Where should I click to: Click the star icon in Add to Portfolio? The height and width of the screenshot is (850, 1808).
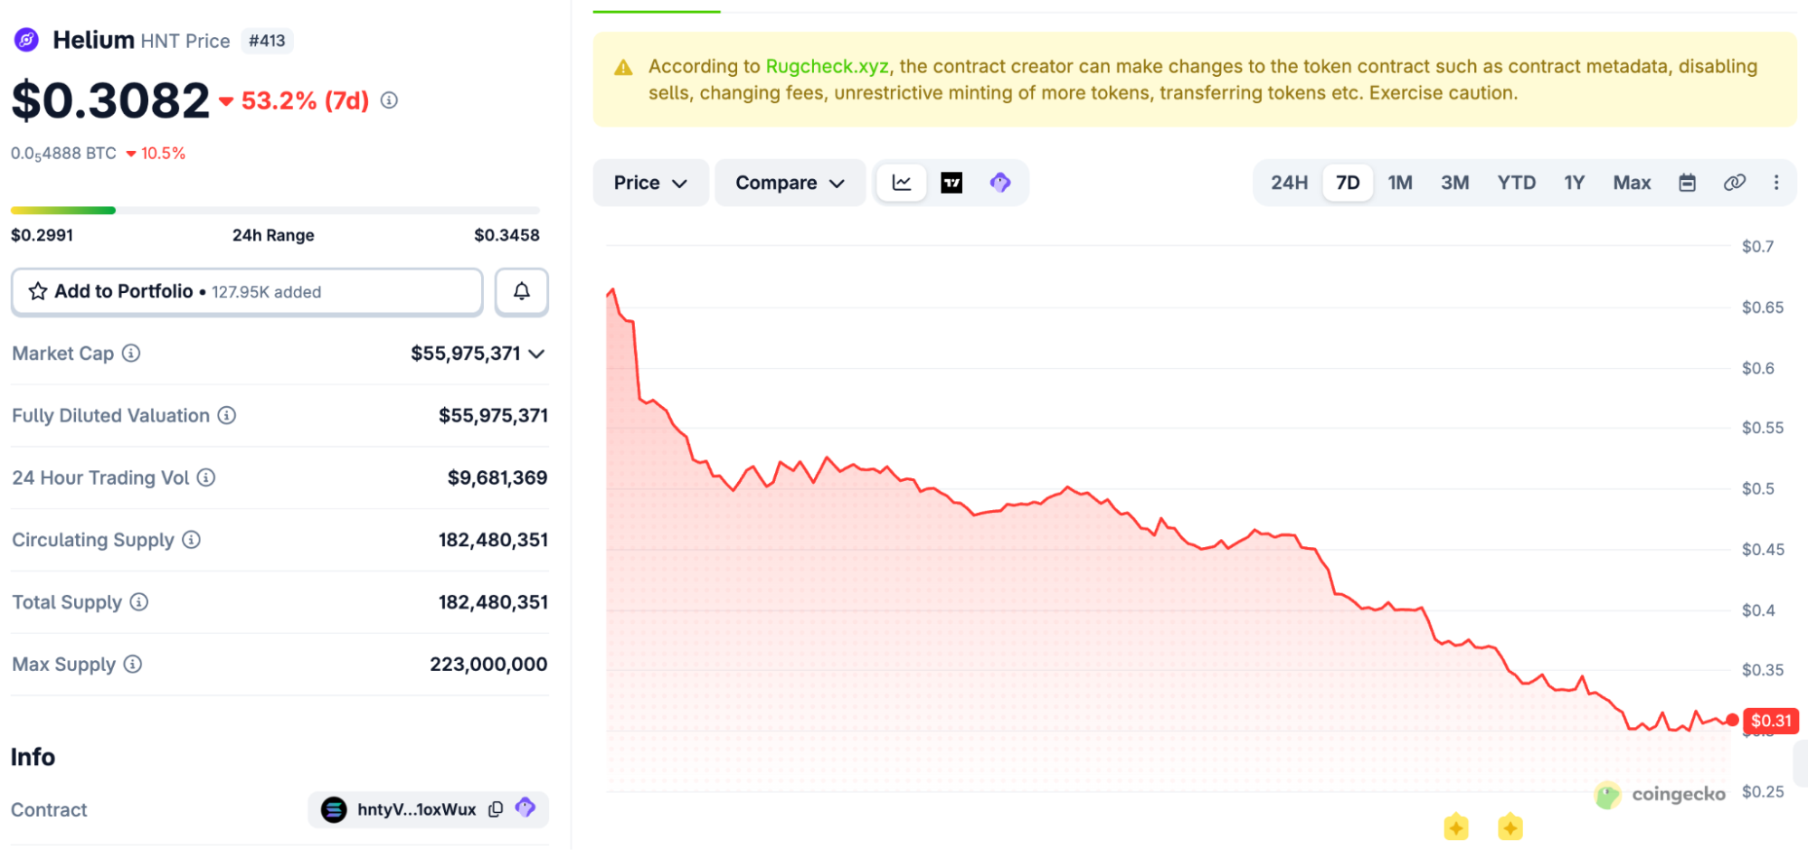[38, 291]
